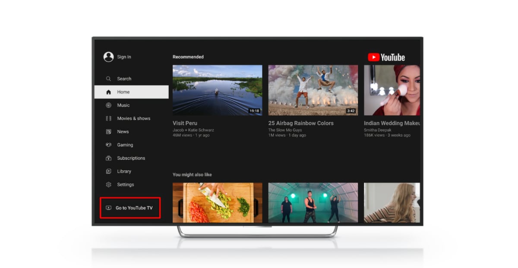Click the Recommended section heading
The width and height of the screenshot is (518, 268).
tap(188, 57)
